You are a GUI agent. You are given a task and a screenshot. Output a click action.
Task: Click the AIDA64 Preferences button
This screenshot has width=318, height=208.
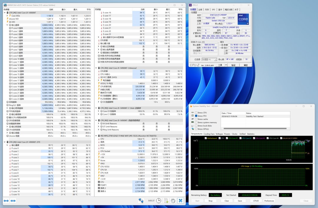[269, 201]
